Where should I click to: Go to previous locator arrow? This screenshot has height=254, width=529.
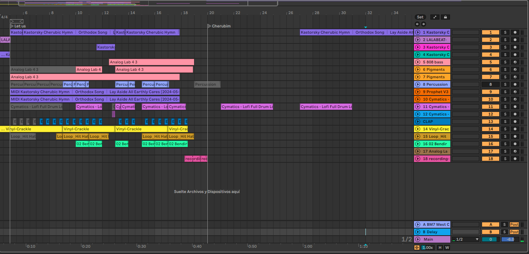coord(417,24)
